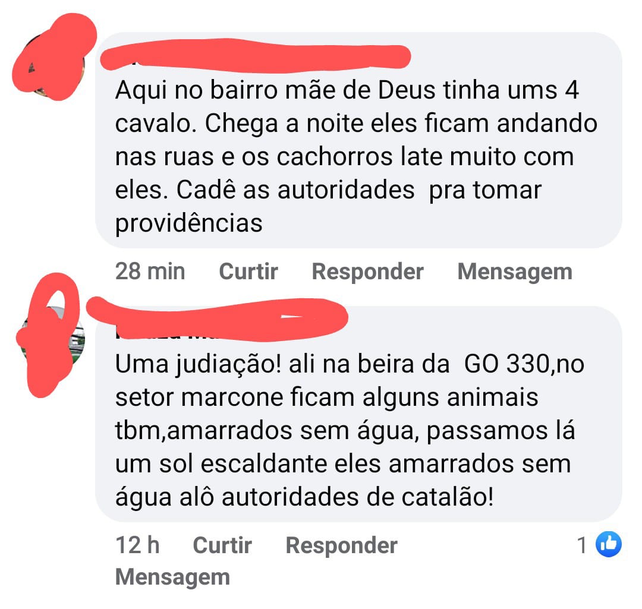View the reaction count showing 1
Screen dimensions: 642x609
tap(582, 545)
